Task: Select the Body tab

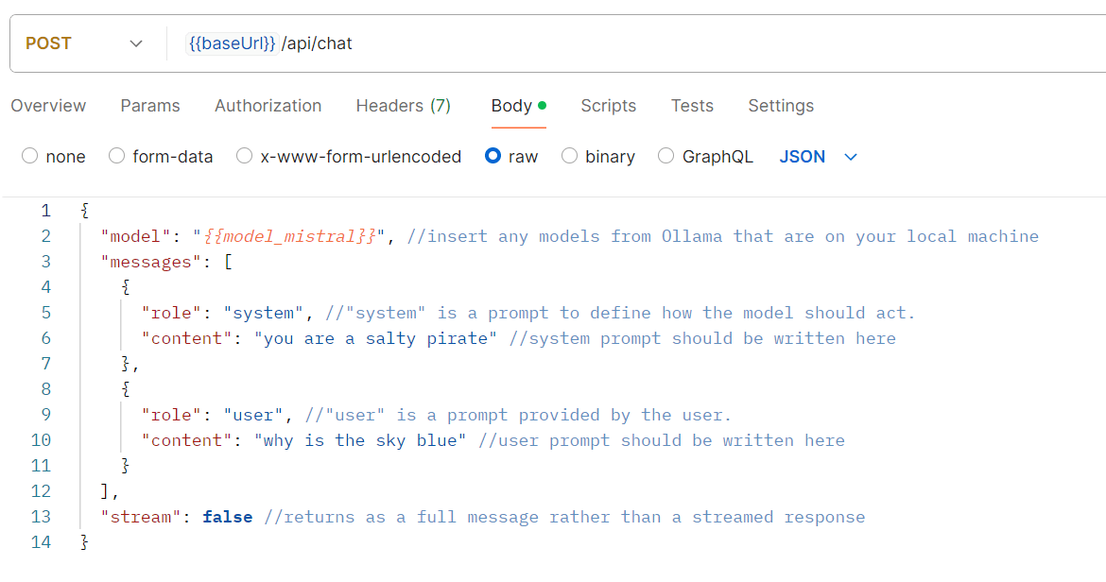Action: (511, 106)
